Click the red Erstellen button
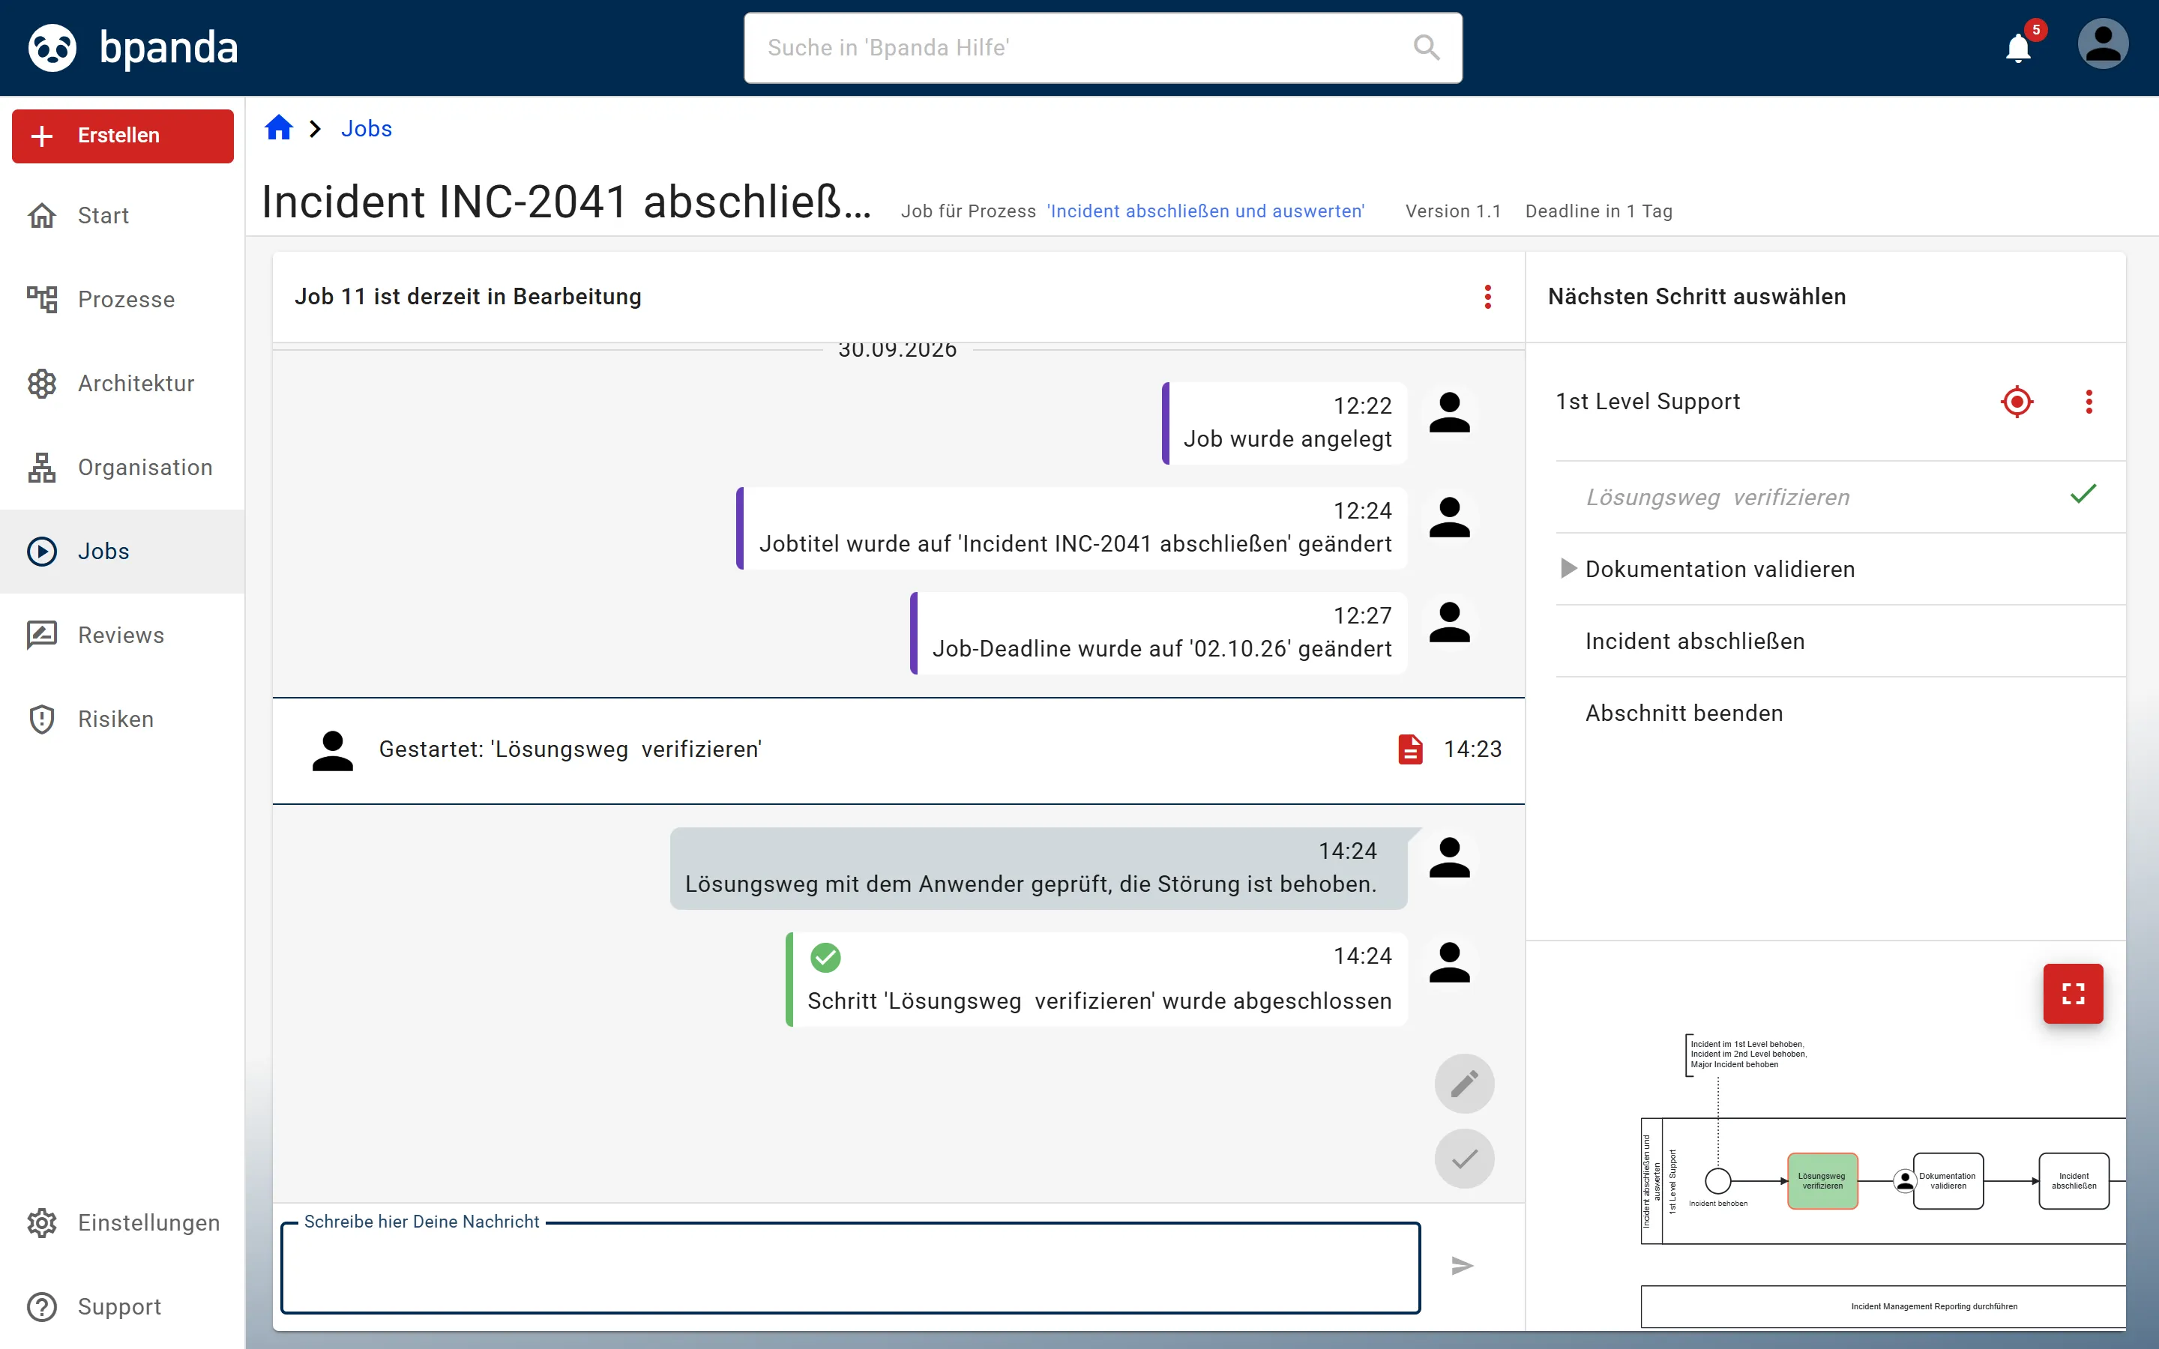Screen dimensions: 2159x1349 (123, 136)
